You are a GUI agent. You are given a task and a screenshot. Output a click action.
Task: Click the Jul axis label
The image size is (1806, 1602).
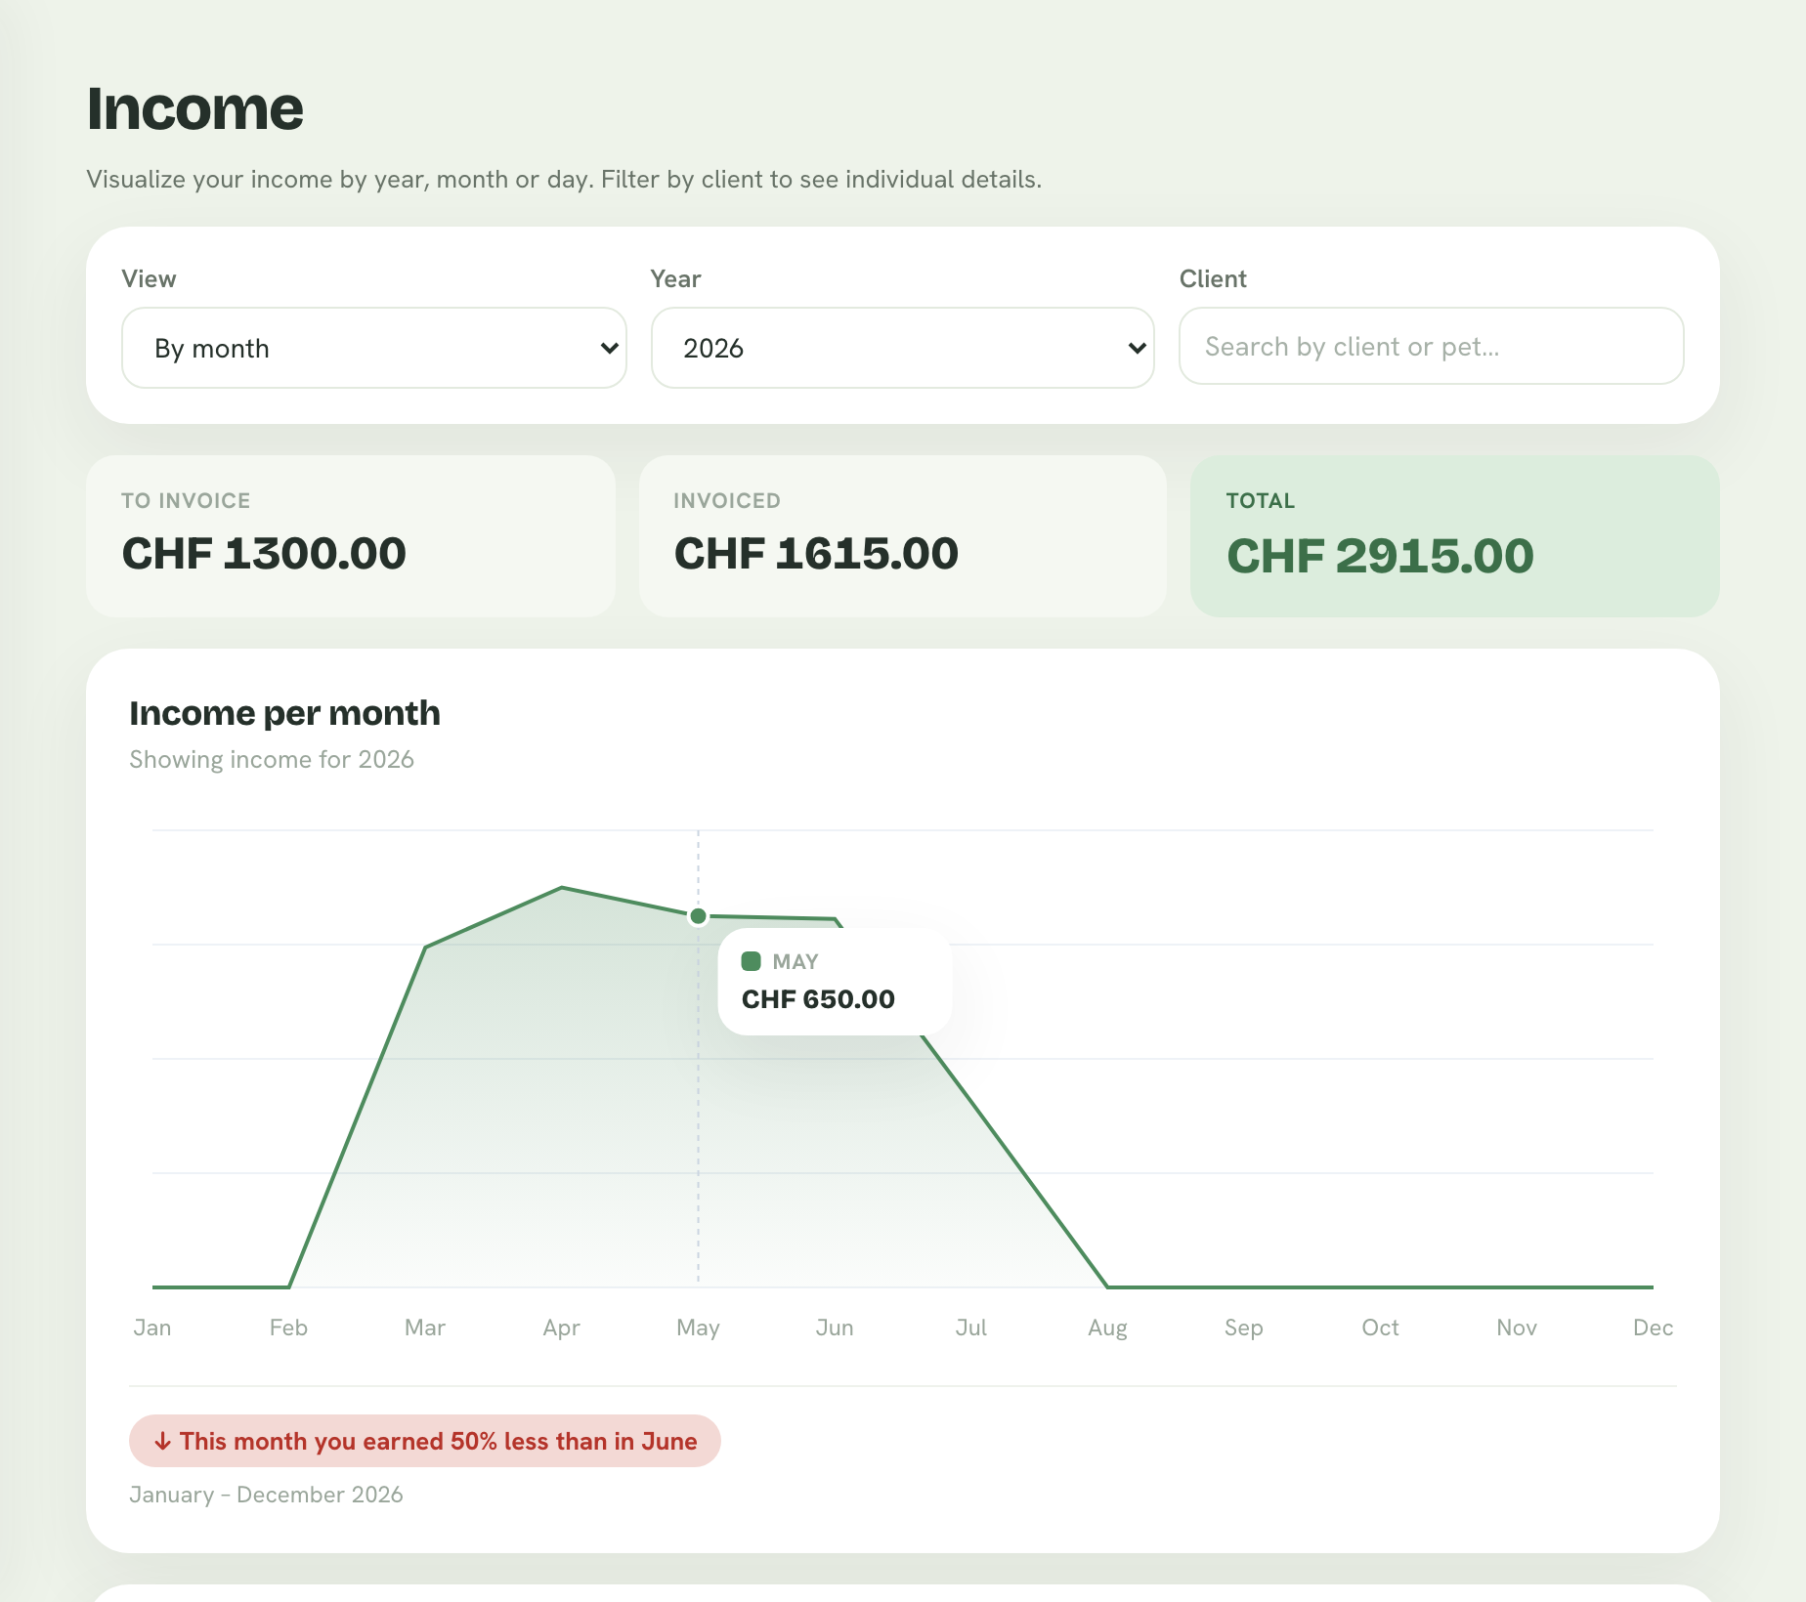[x=971, y=1328]
